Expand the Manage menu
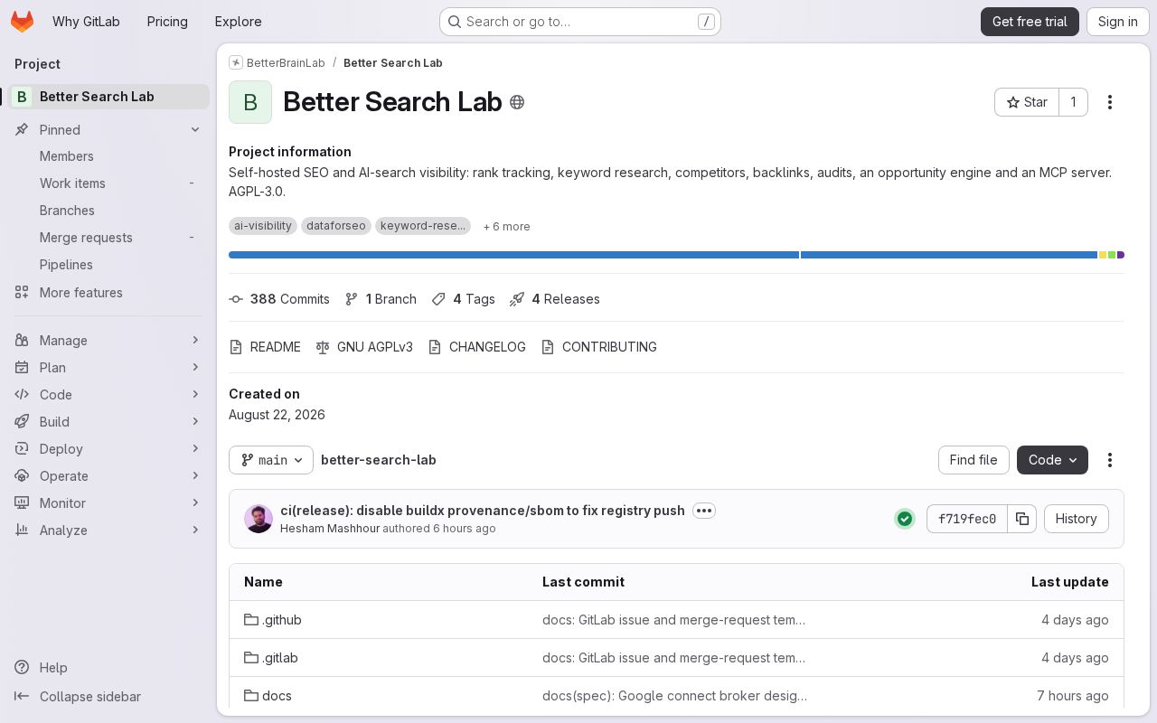The height and width of the screenshot is (723, 1157). click(x=108, y=341)
